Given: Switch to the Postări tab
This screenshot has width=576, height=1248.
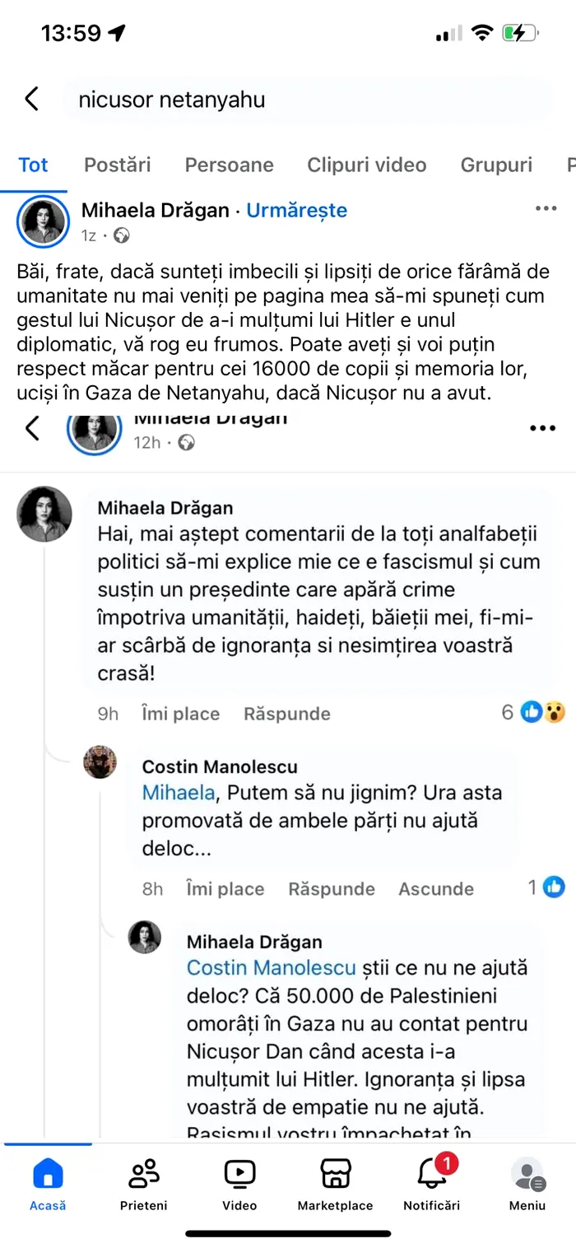Looking at the screenshot, I should (x=118, y=165).
